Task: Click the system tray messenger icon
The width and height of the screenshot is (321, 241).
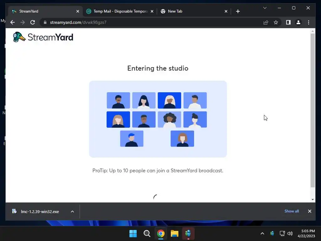Action: [x=272, y=233]
